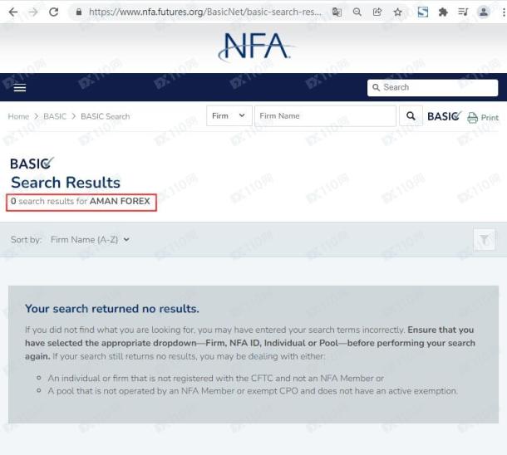
Task: Click the site Search input field
Action: coord(433,87)
